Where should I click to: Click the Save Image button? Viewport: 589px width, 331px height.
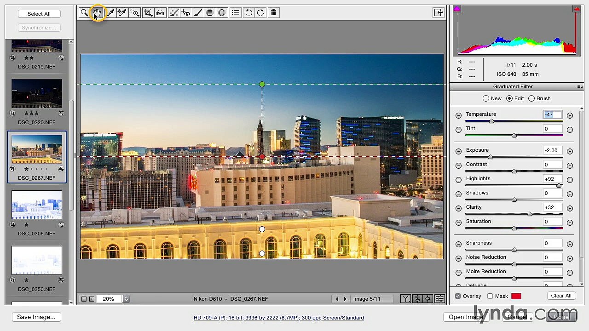pyautogui.click(x=36, y=317)
